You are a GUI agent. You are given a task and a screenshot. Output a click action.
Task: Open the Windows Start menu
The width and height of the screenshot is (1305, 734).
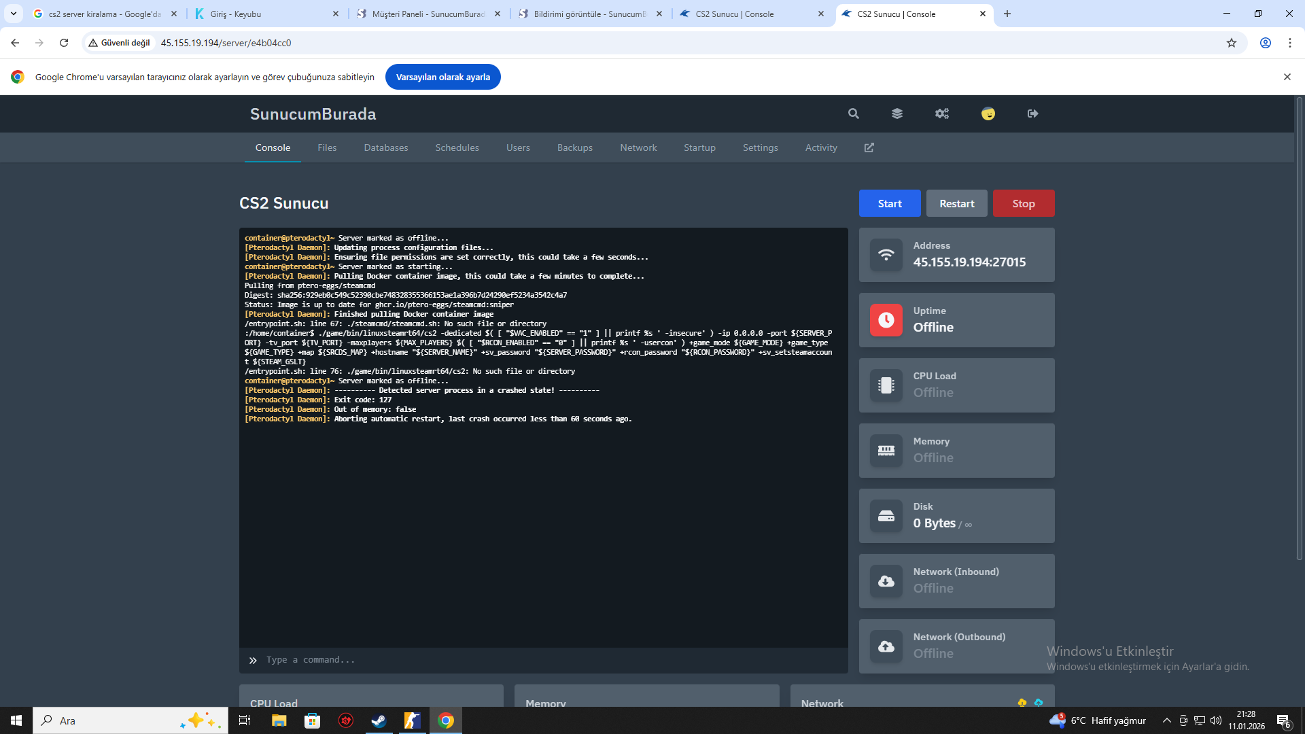(16, 720)
